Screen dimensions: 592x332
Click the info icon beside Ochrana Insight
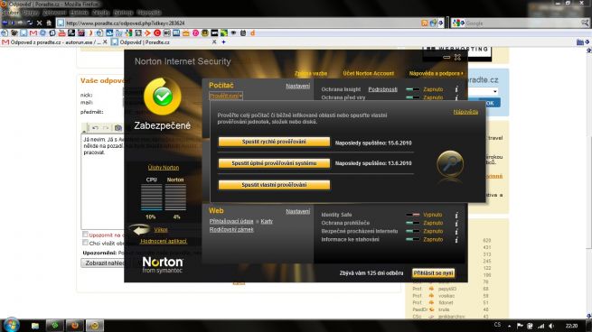[x=456, y=89]
